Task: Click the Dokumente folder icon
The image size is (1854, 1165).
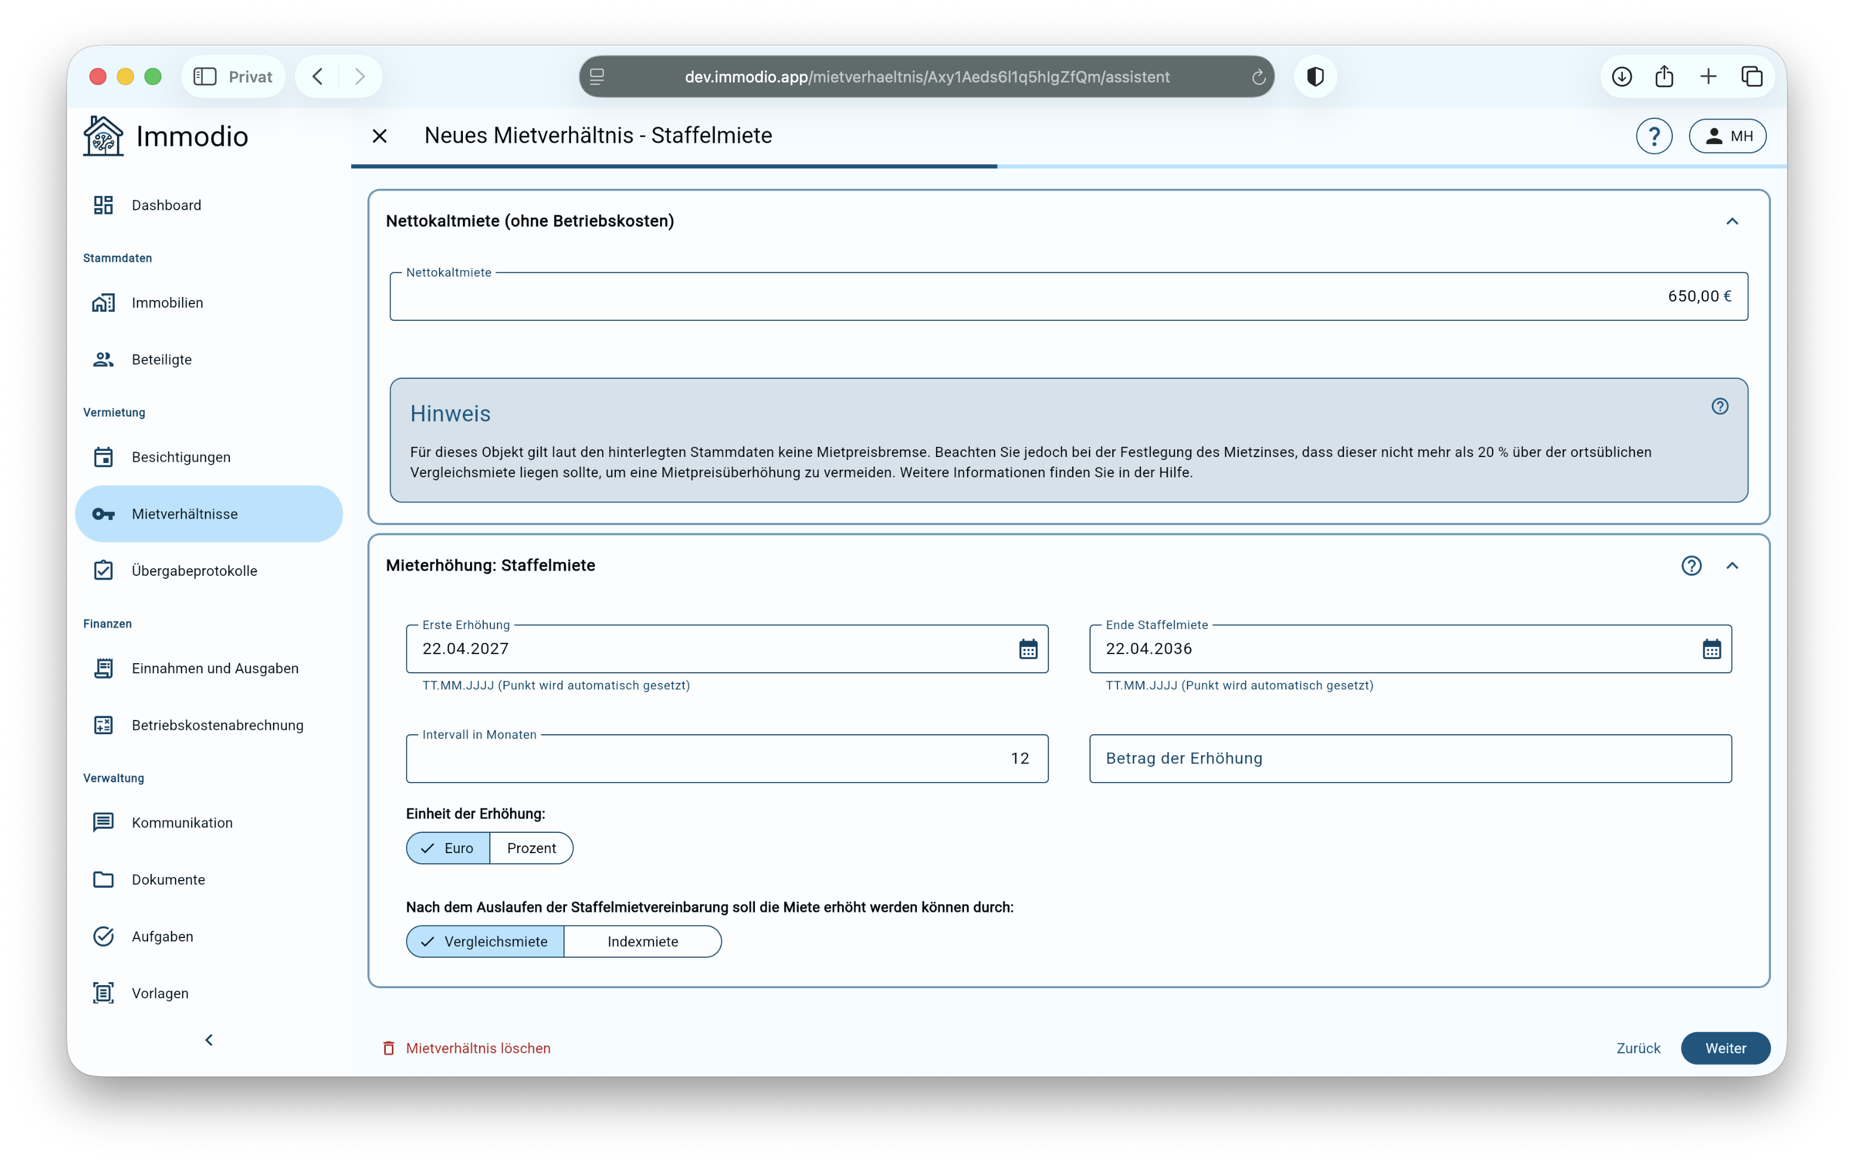Action: point(103,879)
